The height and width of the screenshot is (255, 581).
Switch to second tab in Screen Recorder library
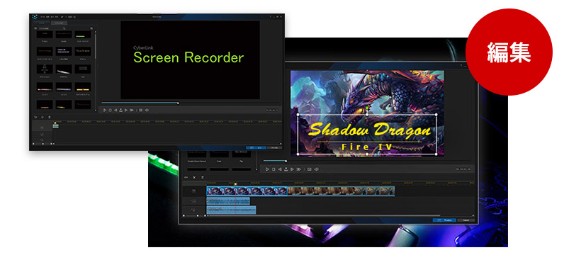[x=59, y=23]
